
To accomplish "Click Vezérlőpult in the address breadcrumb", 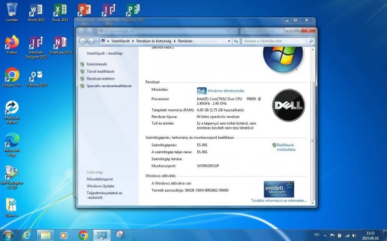I will (x=120, y=41).
